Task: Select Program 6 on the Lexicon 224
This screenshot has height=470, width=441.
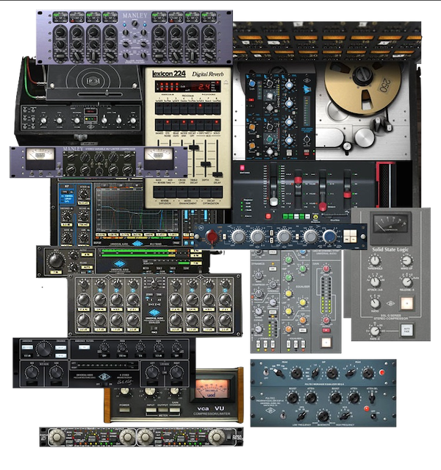Action: 200,108
